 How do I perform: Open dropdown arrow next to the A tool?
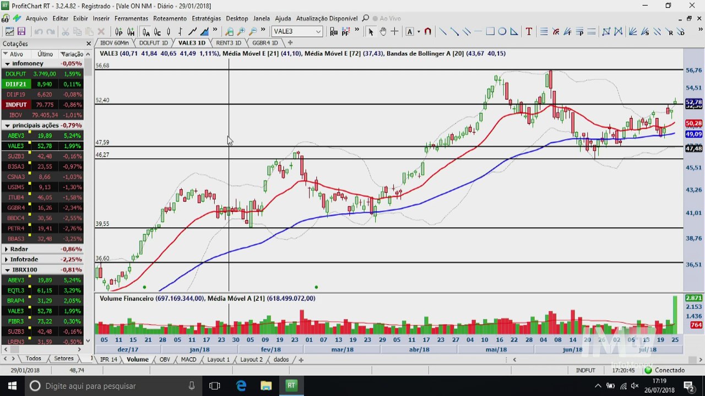pyautogui.click(x=419, y=31)
